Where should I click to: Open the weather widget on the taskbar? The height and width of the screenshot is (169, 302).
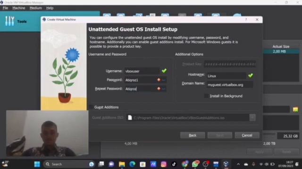click(5, 164)
